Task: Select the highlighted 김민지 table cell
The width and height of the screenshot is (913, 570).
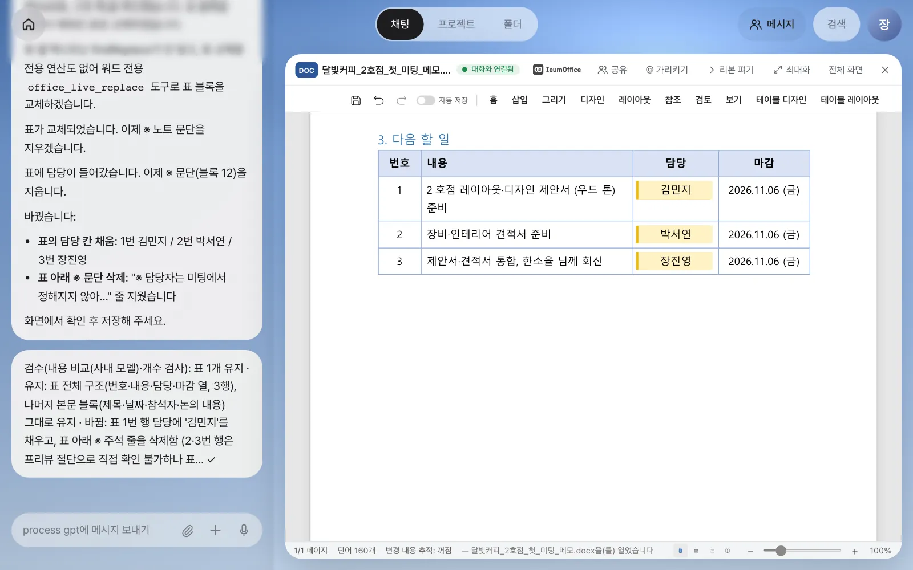Action: [x=675, y=190]
